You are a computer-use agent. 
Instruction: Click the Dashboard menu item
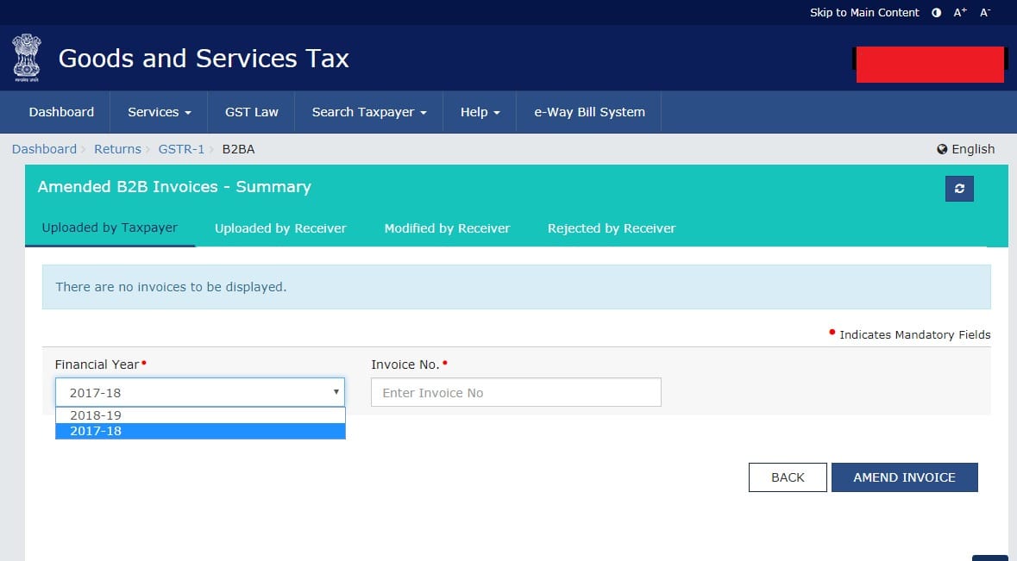click(60, 111)
